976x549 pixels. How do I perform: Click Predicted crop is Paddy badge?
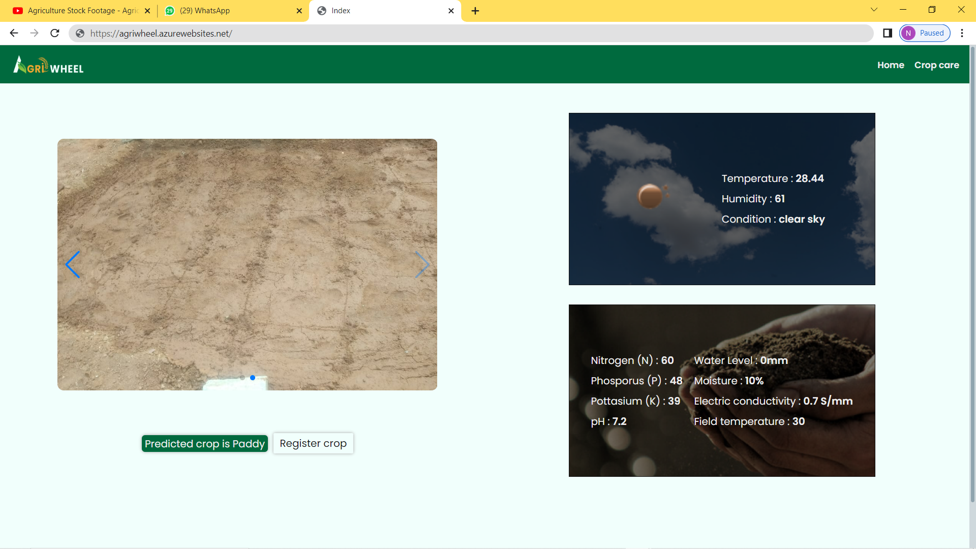click(204, 444)
